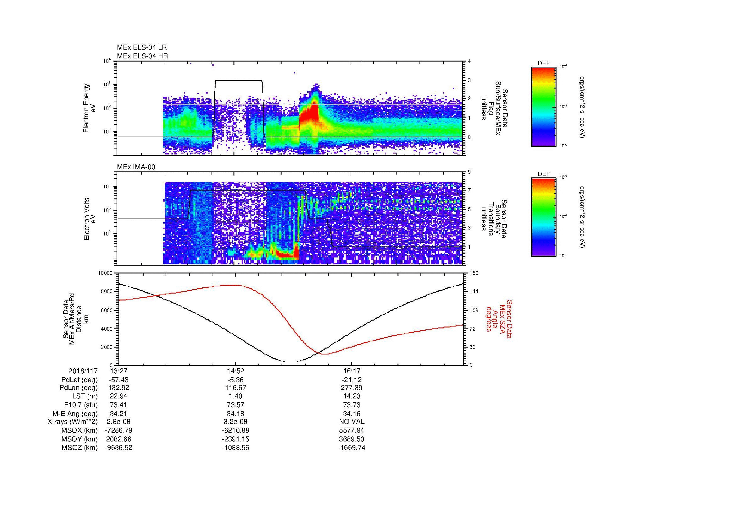Image resolution: width=735 pixels, height=519 pixels.
Task: Click the flag axis tick label '4'
Action: pos(469,62)
